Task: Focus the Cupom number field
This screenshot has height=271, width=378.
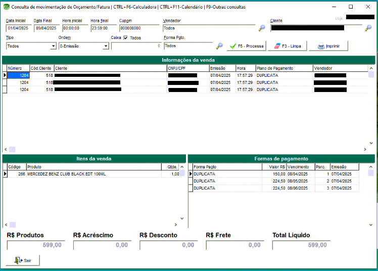Action: pyautogui.click(x=134, y=28)
